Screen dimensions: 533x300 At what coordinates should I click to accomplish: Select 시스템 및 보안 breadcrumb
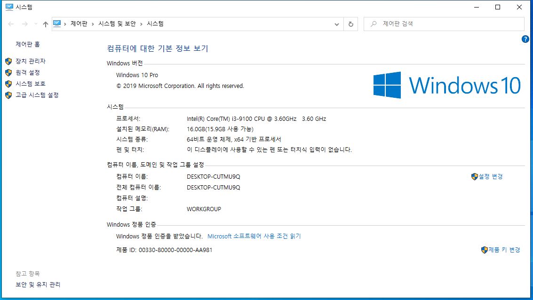[117, 24]
